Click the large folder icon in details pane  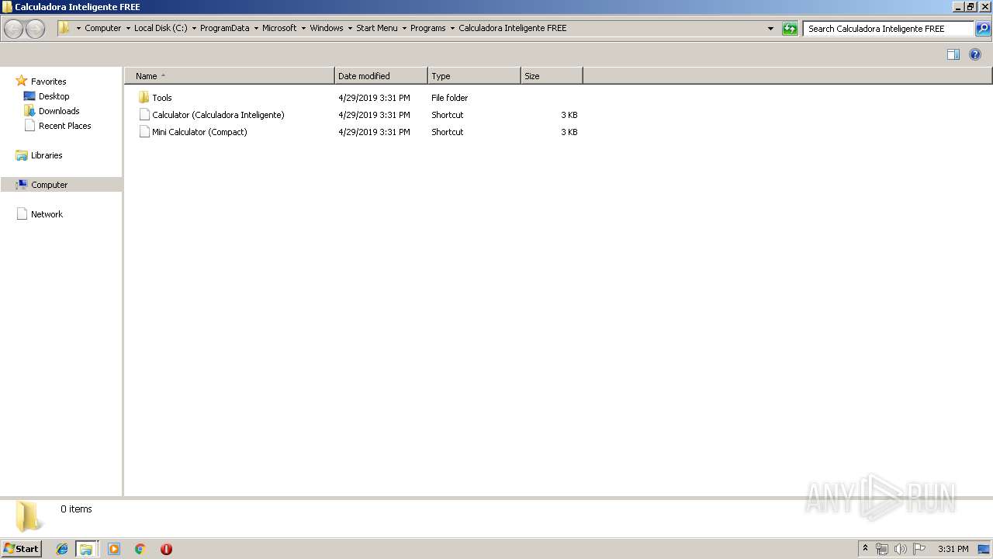(29, 516)
